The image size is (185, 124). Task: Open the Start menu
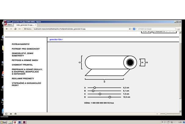pyautogui.click(x=4, y=122)
